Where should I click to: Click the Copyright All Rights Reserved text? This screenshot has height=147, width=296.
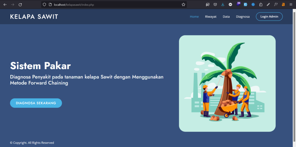32,143
